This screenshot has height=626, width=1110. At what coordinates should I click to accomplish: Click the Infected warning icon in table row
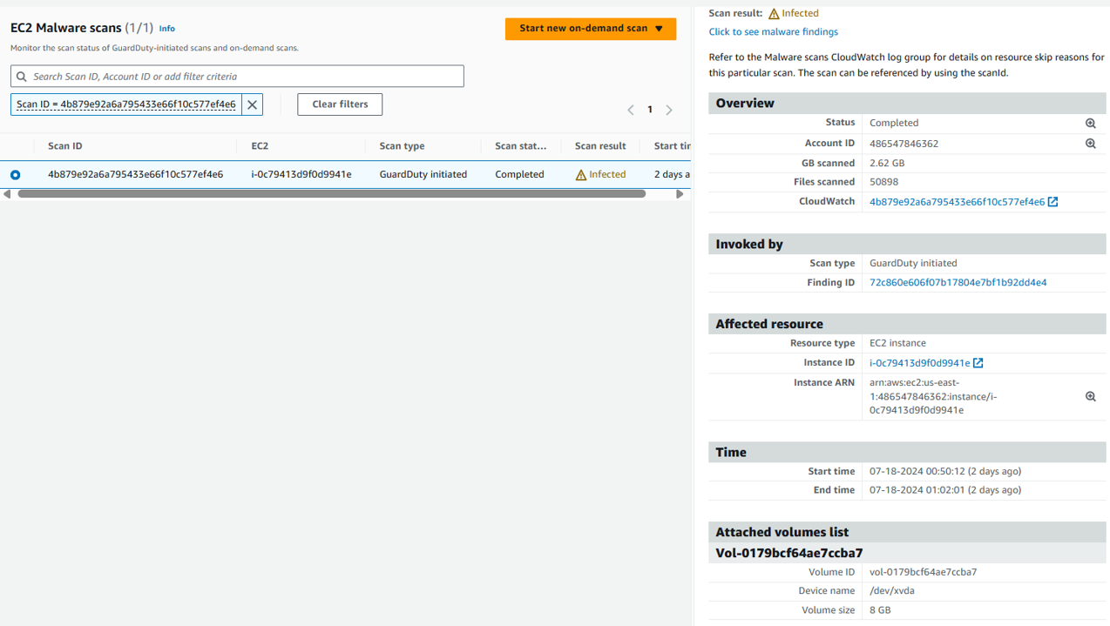click(x=581, y=175)
